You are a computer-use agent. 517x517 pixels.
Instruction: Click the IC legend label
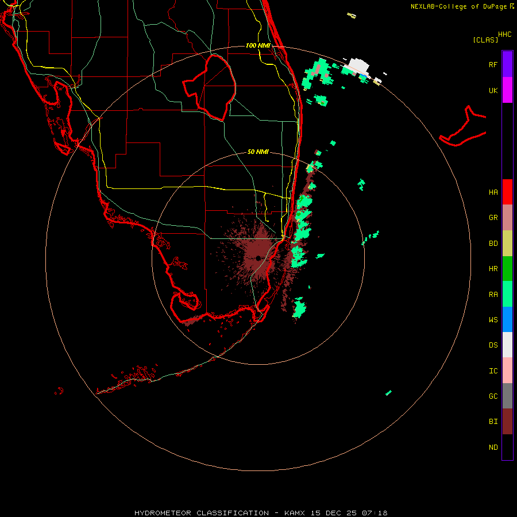coord(493,371)
